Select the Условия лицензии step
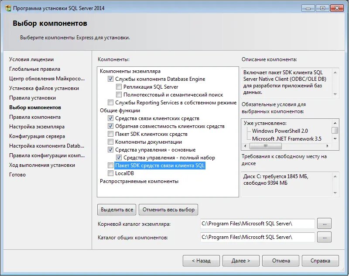 (x=31, y=59)
